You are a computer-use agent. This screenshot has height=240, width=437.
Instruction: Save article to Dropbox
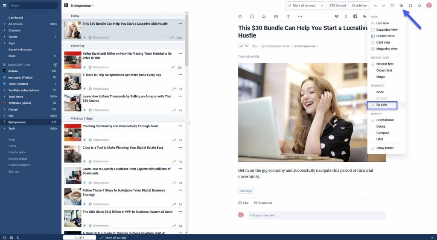pos(336,17)
